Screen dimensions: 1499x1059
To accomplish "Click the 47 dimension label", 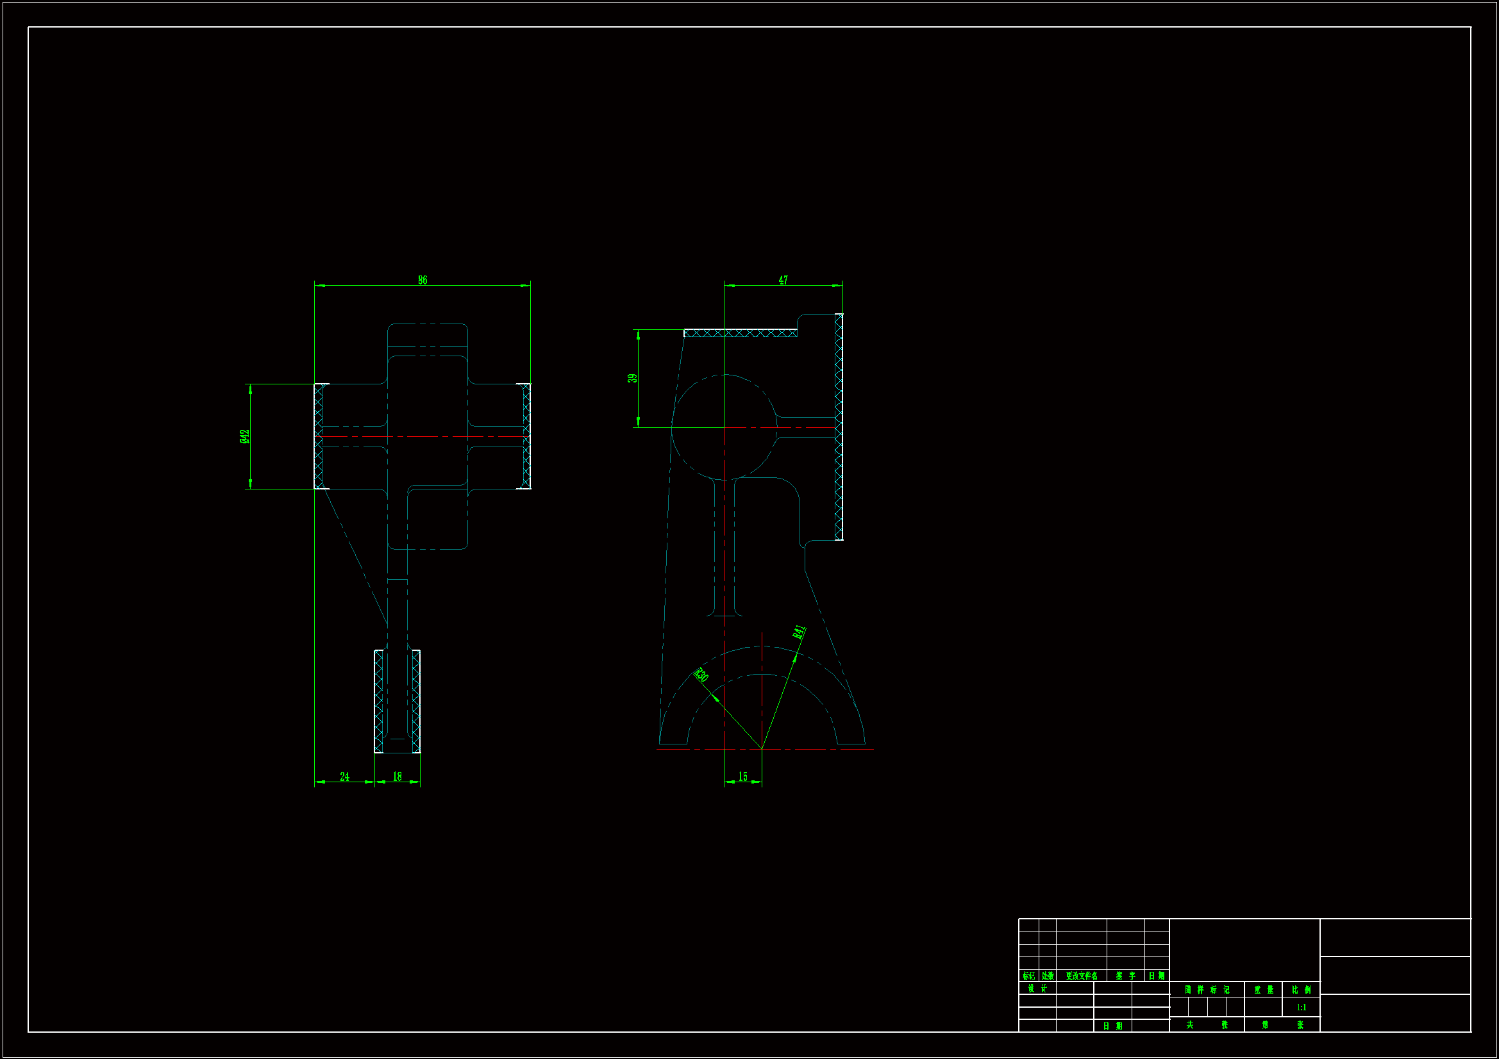I will [783, 280].
